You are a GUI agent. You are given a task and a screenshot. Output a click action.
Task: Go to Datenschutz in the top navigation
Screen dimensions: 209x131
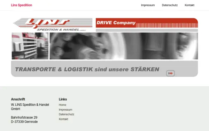tap(170, 5)
